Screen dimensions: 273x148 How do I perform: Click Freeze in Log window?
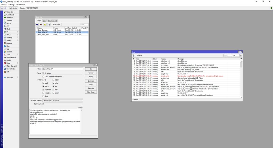139,55
